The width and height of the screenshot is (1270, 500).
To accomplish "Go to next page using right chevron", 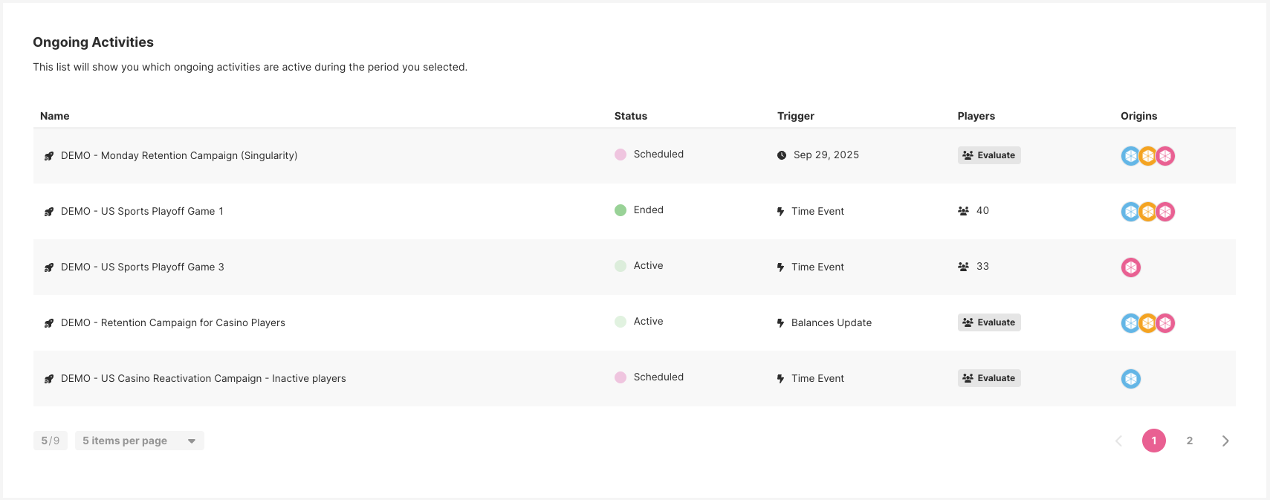I will pos(1225,441).
